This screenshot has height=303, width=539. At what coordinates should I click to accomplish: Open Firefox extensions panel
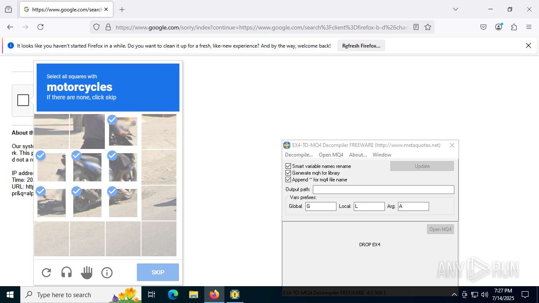(x=514, y=27)
